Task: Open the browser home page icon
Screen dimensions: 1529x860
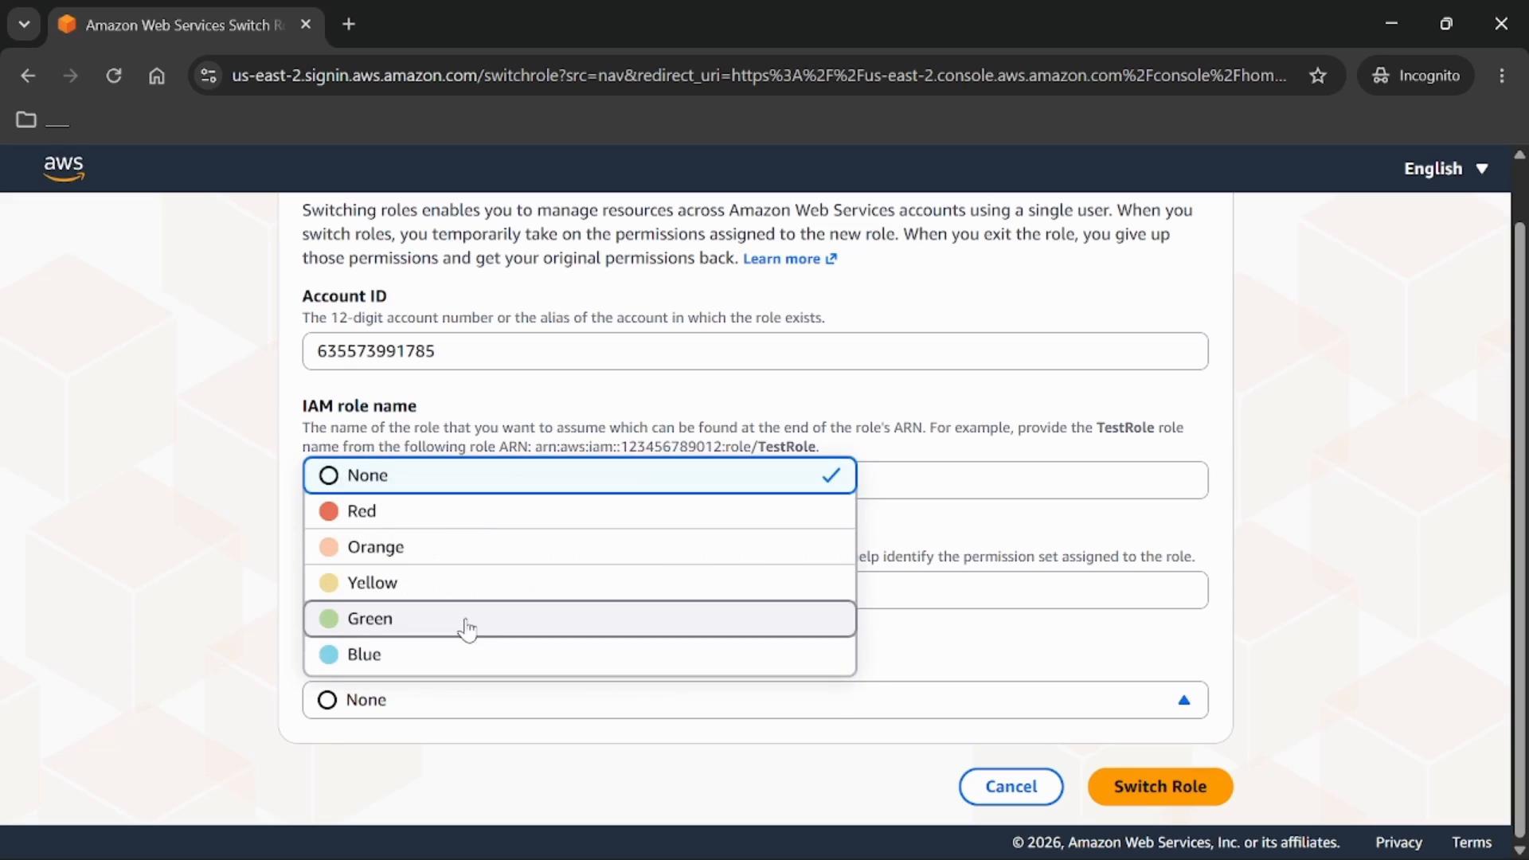Action: (157, 76)
